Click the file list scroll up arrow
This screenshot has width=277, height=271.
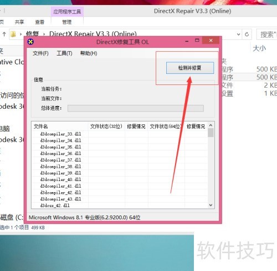pyautogui.click(x=211, y=126)
